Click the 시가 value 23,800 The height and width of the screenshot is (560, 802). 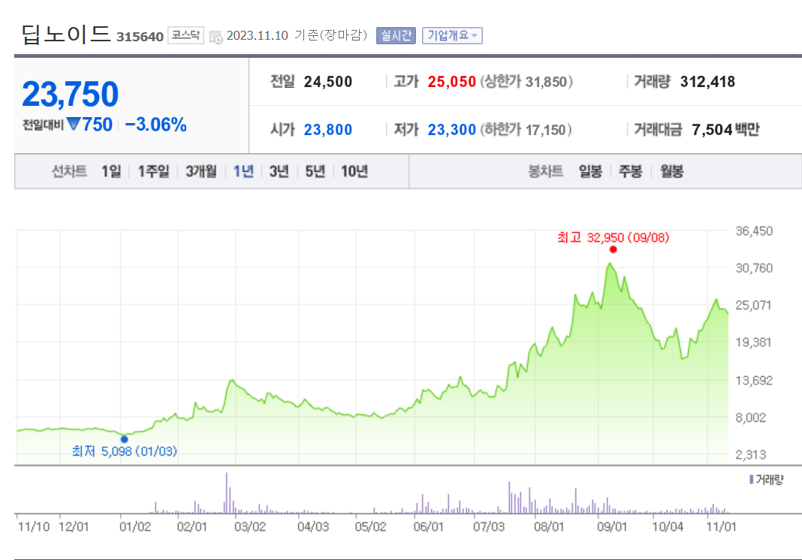328,130
